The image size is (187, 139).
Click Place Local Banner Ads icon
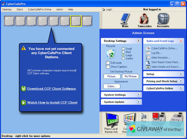click(111, 121)
